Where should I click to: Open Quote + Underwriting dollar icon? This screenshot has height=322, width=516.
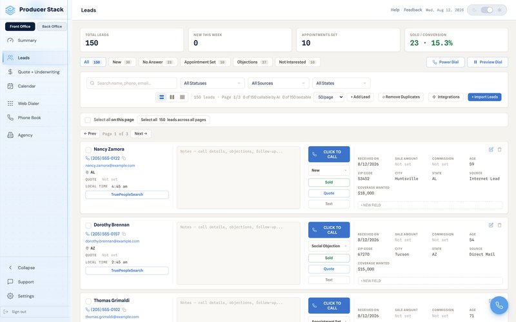10,71
